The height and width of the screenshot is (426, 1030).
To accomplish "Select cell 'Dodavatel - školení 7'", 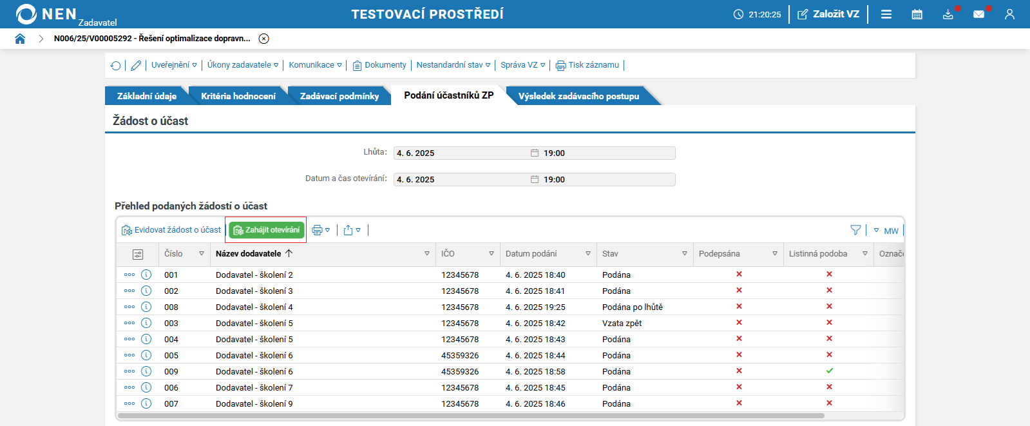I will click(254, 388).
